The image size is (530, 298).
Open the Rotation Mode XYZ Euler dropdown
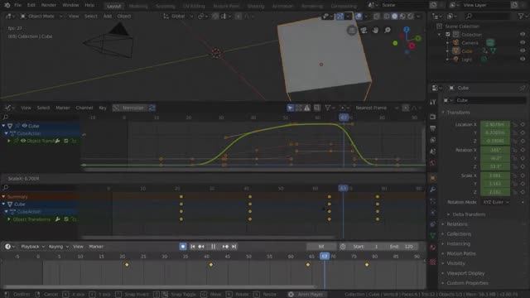(x=496, y=202)
